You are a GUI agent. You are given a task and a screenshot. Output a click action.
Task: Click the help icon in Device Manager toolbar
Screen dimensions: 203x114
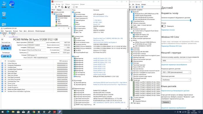tap(137, 7)
